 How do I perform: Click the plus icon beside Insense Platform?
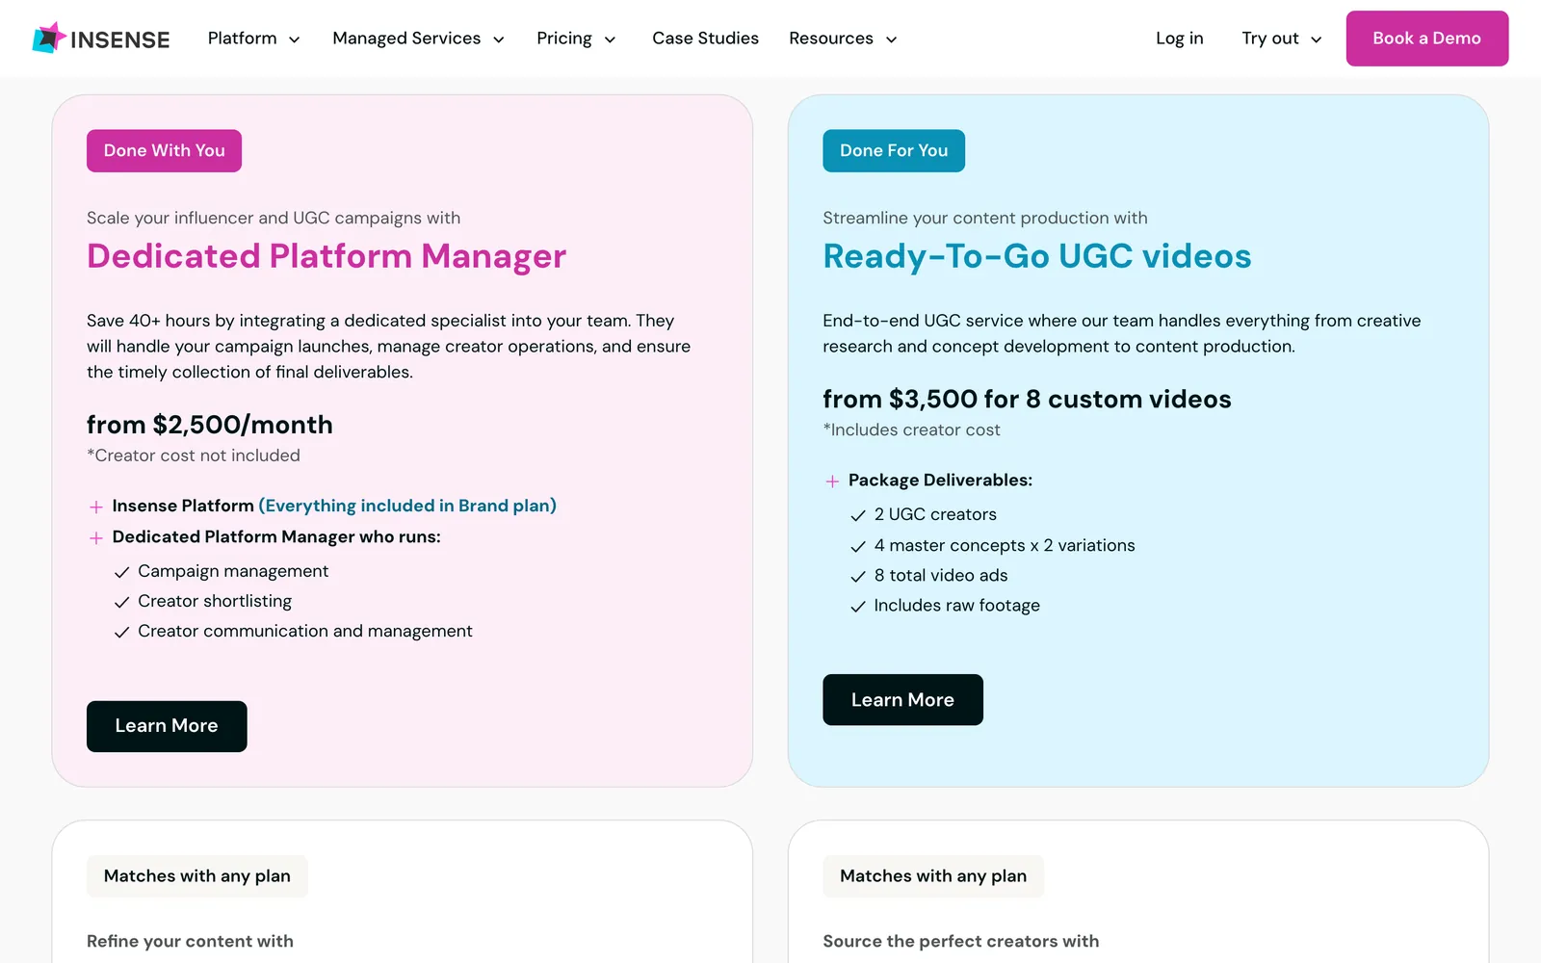tap(95, 507)
